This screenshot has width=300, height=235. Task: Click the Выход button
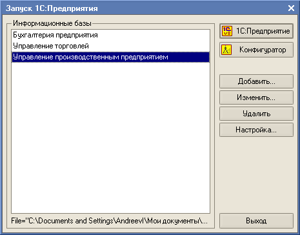(x=256, y=221)
